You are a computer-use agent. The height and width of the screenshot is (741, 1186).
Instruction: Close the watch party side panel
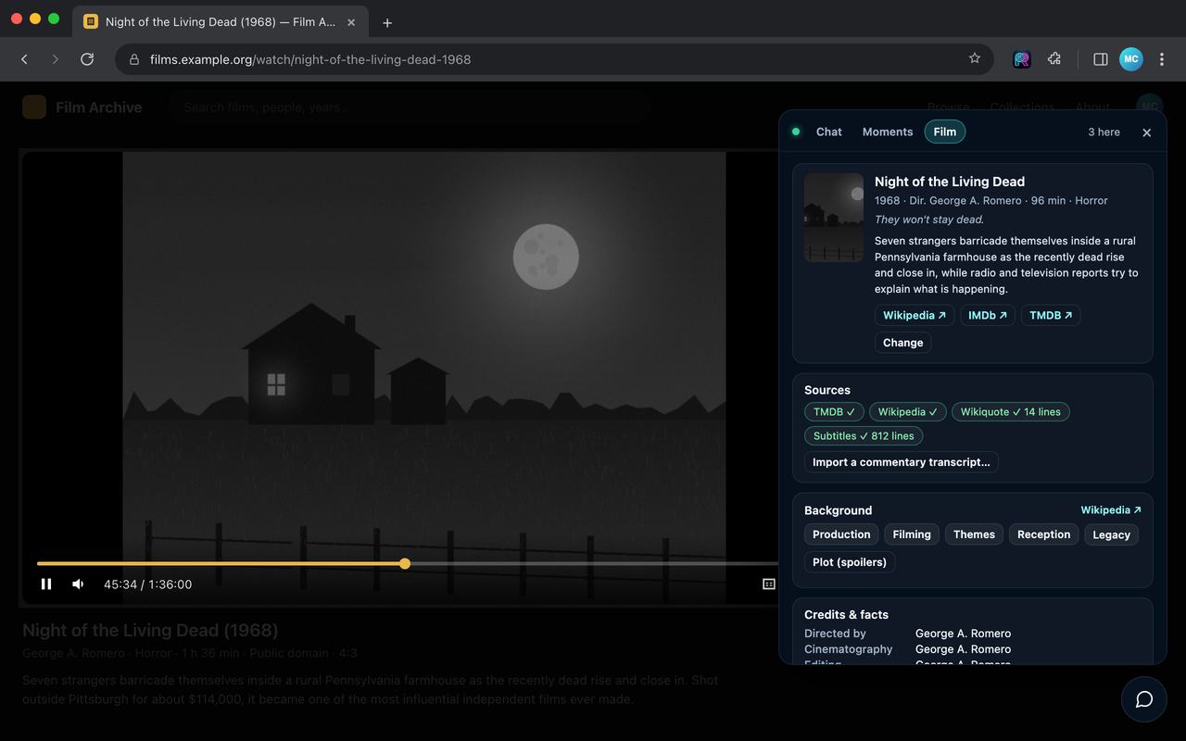tap(1146, 132)
